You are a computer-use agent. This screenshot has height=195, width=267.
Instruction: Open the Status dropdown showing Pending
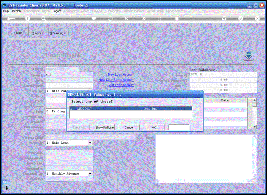(x=56, y=111)
